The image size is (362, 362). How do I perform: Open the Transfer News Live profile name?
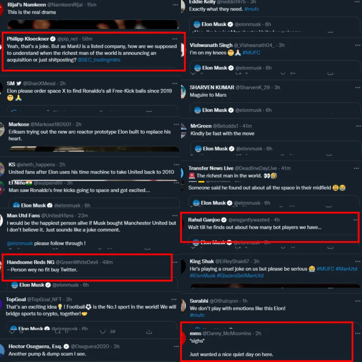coord(211,168)
